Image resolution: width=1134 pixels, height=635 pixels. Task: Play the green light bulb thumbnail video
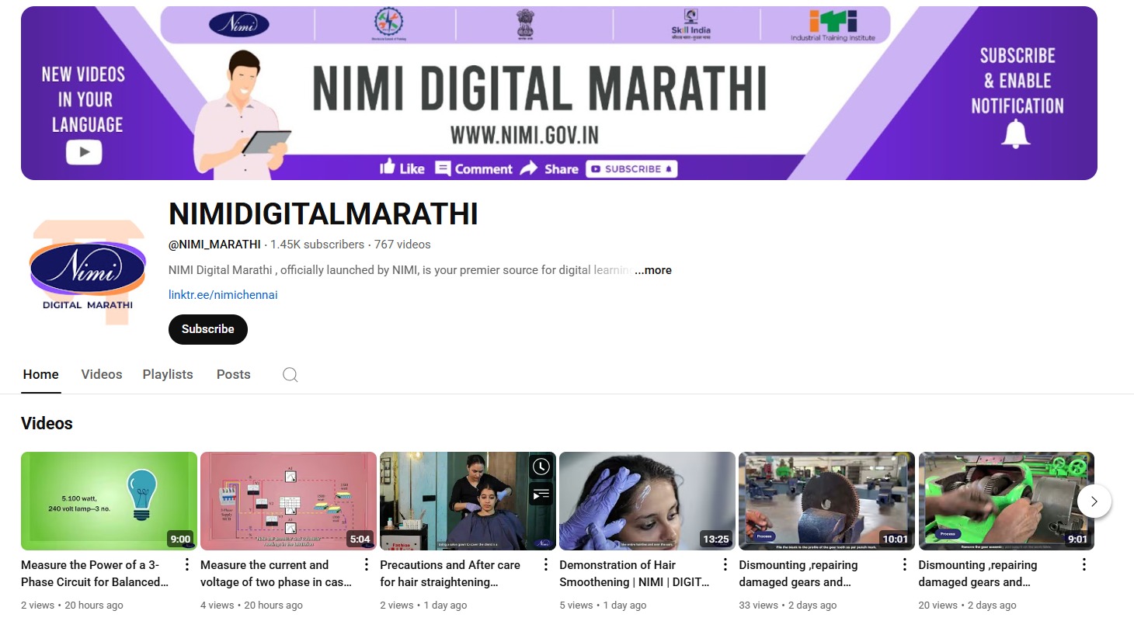[109, 501]
